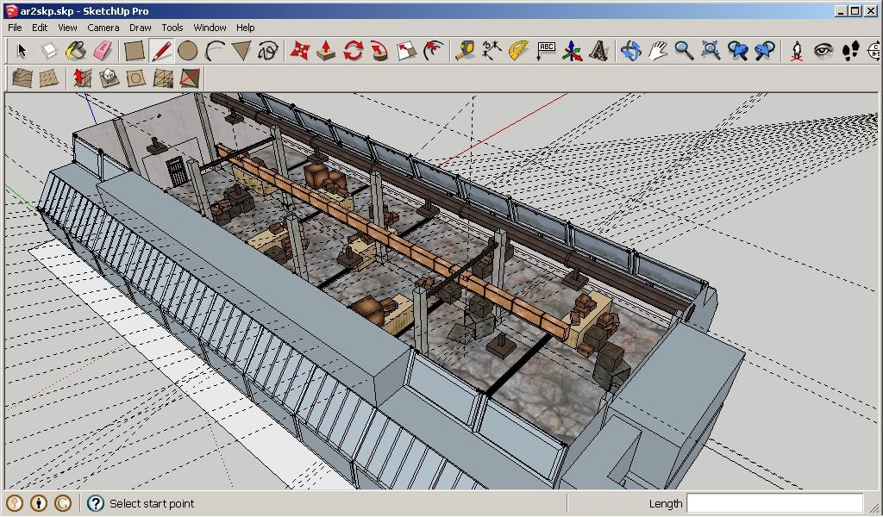The image size is (883, 517).
Task: Choose the 3D Text tool
Action: click(598, 51)
